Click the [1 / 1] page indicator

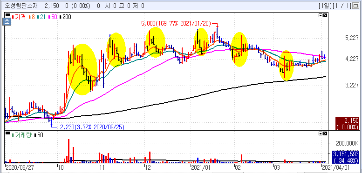[342, 6]
